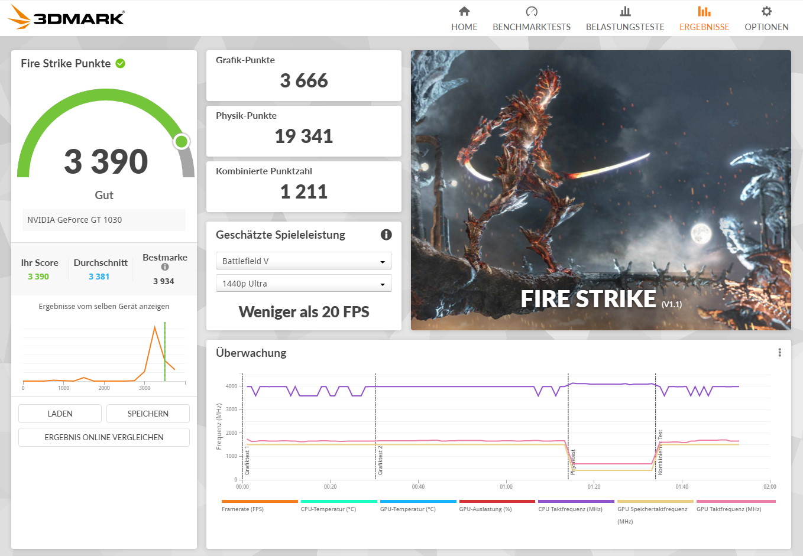Viewport: 803px width, 556px height.
Task: Click the red GPU-Auslastung color bar
Action: [x=497, y=501]
